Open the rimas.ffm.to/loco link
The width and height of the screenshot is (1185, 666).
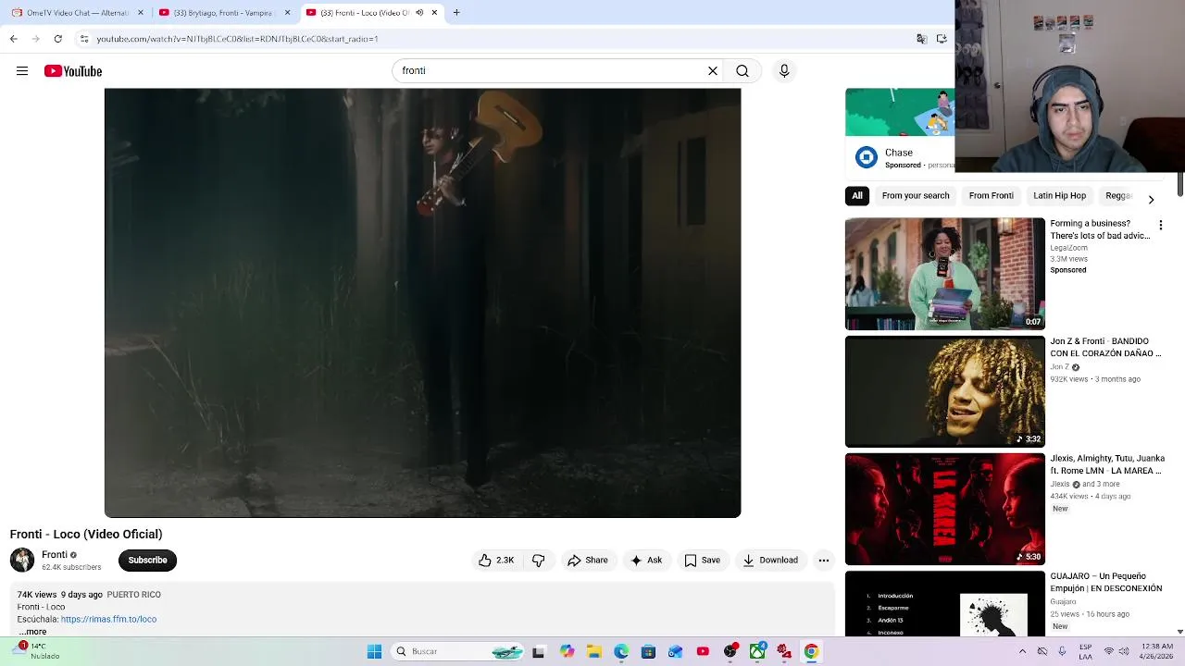[108, 619]
